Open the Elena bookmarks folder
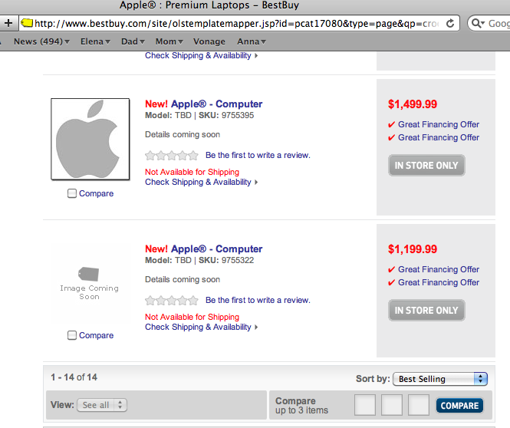510x428 pixels. click(x=95, y=41)
